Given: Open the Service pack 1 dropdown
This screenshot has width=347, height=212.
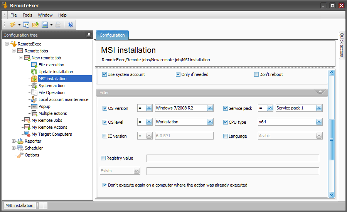Looking at the screenshot, I should tap(319, 108).
